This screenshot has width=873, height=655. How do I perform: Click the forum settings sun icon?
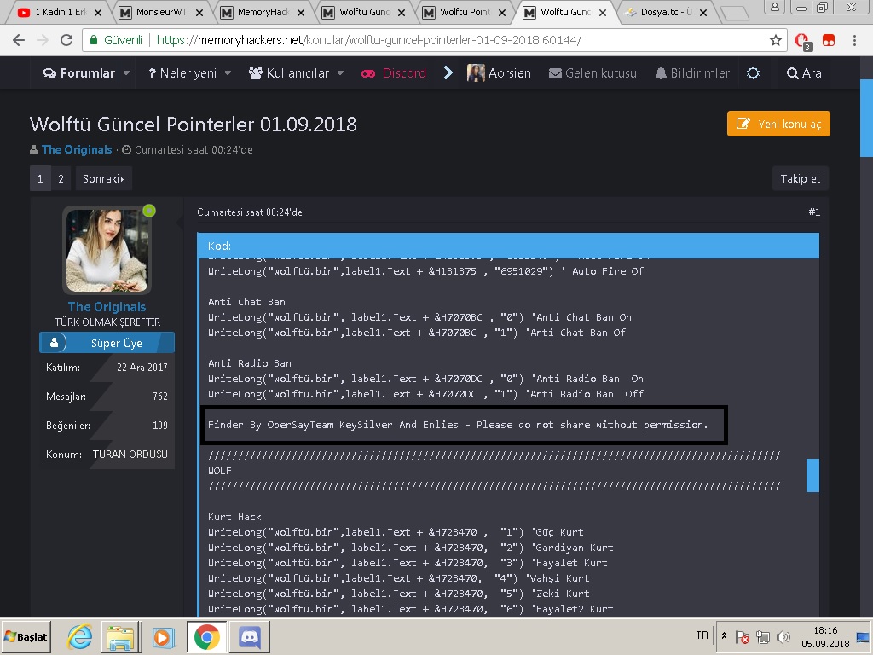click(x=753, y=73)
